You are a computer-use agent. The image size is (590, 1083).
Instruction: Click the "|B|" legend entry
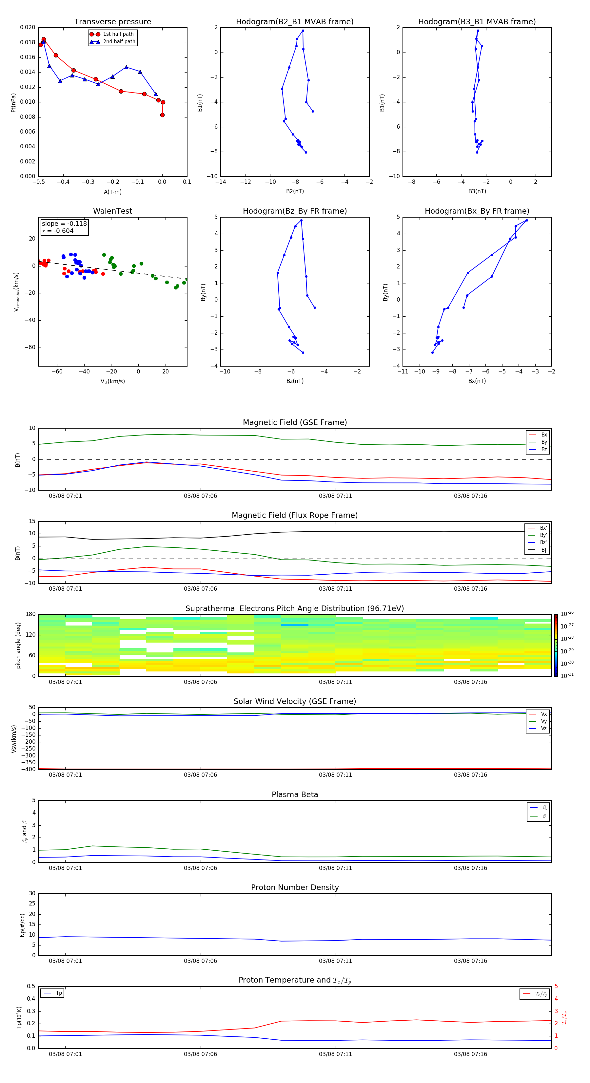point(537,550)
